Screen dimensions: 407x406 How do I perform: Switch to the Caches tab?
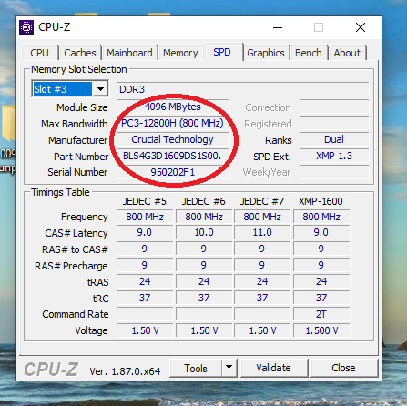(80, 53)
